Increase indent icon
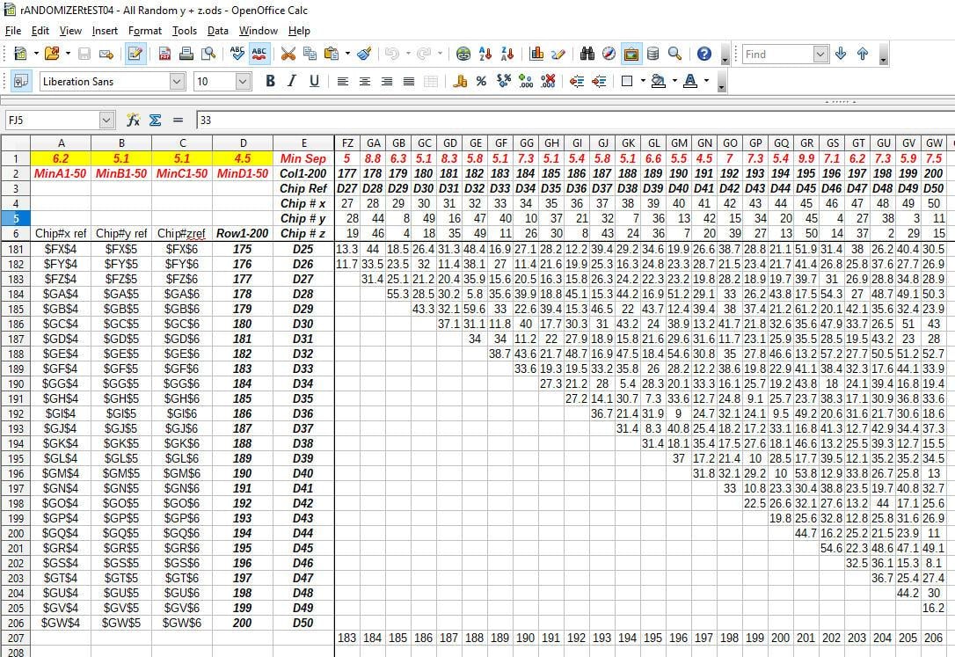Image resolution: width=955 pixels, height=657 pixels. coord(599,82)
